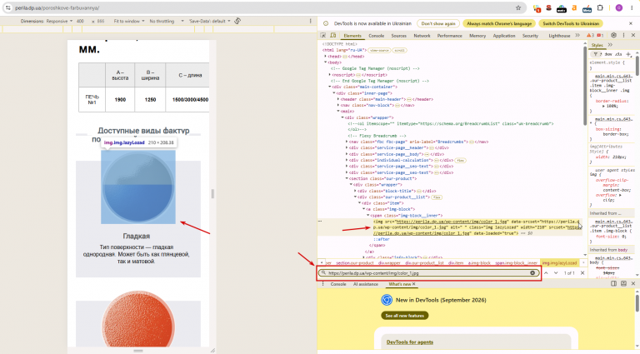Select section.our-product in breadcrumb trail
The width and height of the screenshot is (640, 354).
(x=355, y=263)
